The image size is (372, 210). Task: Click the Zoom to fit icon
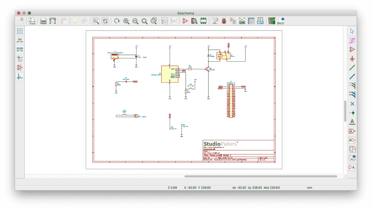click(x=144, y=21)
